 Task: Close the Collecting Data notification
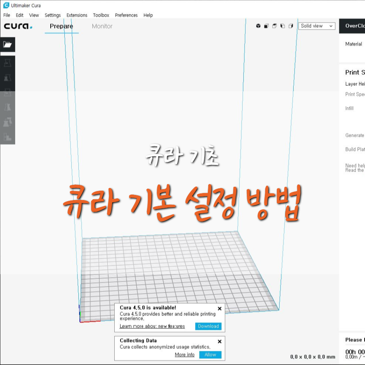pos(220,342)
